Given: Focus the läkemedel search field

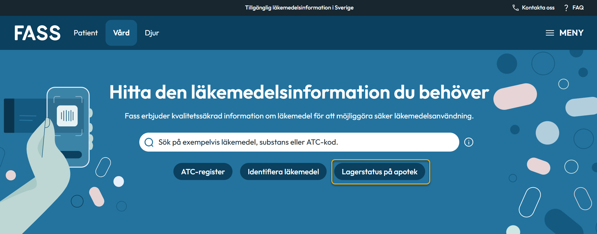Looking at the screenshot, I should coord(299,142).
